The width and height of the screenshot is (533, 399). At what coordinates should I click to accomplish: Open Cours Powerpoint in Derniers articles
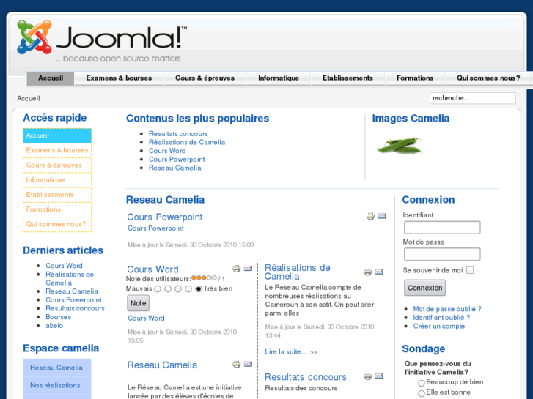pyautogui.click(x=74, y=300)
